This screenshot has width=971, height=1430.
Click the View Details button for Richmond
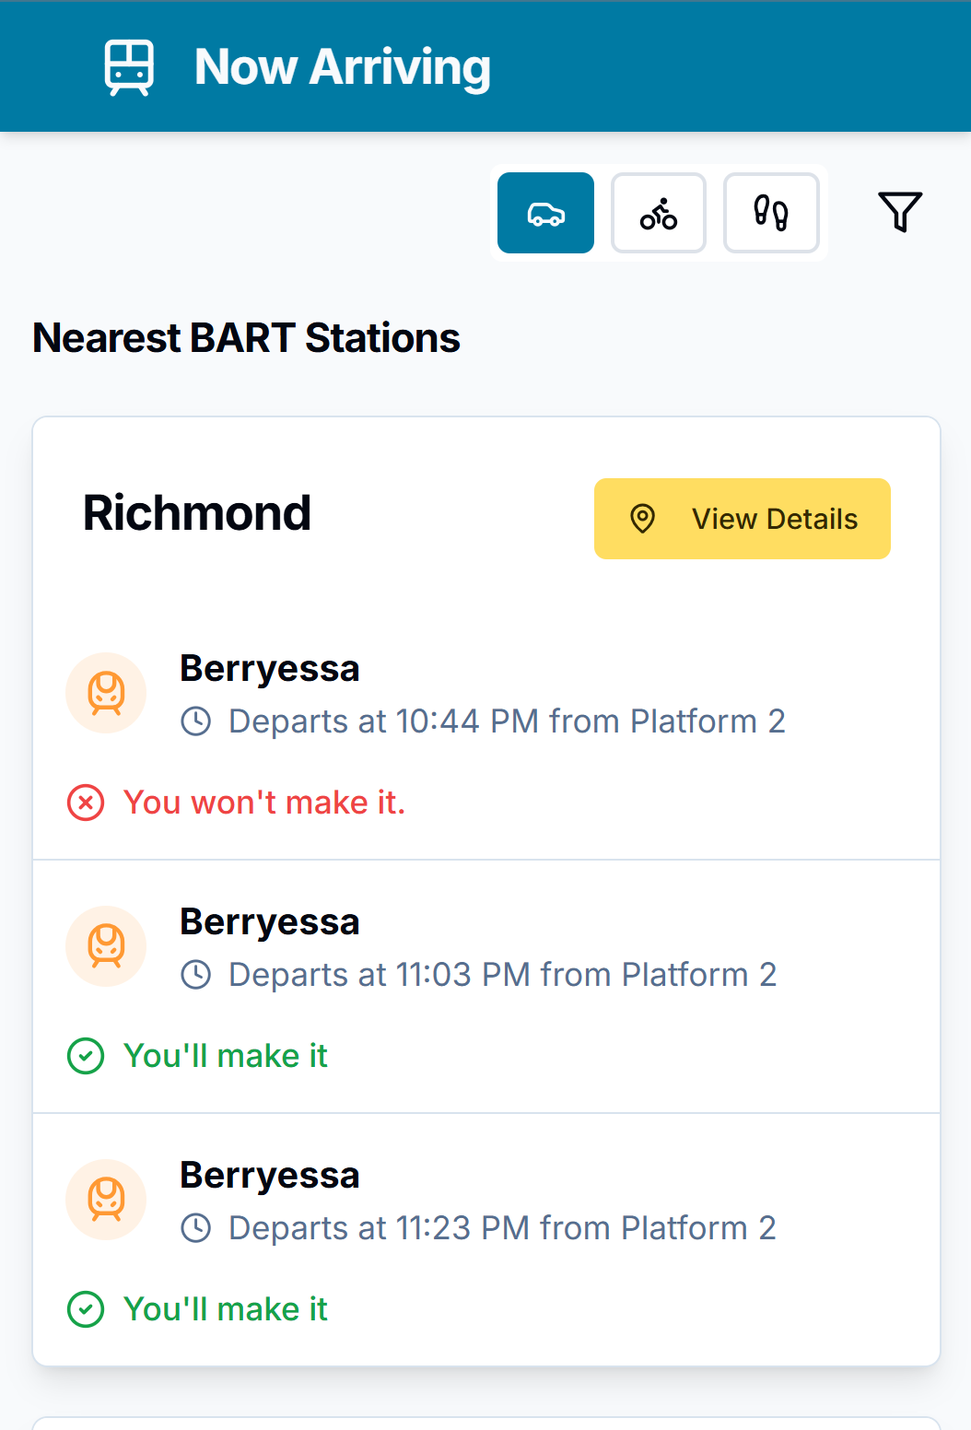742,519
